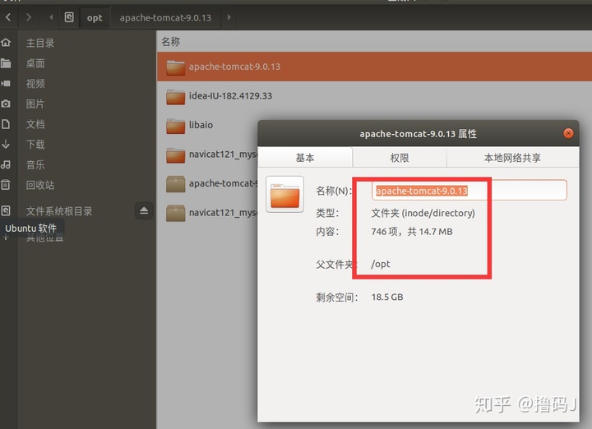Open 视频 in the sidebar

point(35,84)
